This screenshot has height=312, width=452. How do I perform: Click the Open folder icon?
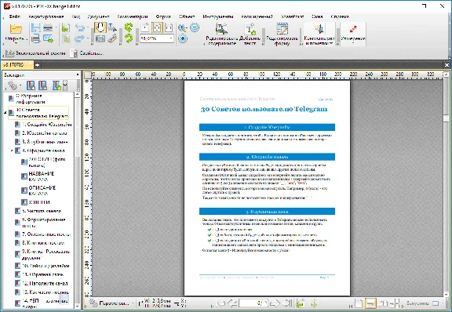pyautogui.click(x=16, y=29)
